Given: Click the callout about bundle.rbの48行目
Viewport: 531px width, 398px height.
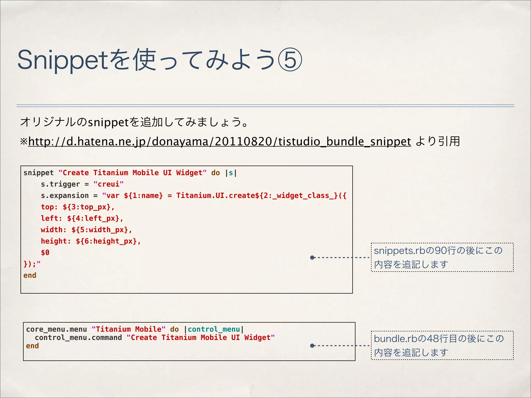Looking at the screenshot, I should tap(442, 345).
